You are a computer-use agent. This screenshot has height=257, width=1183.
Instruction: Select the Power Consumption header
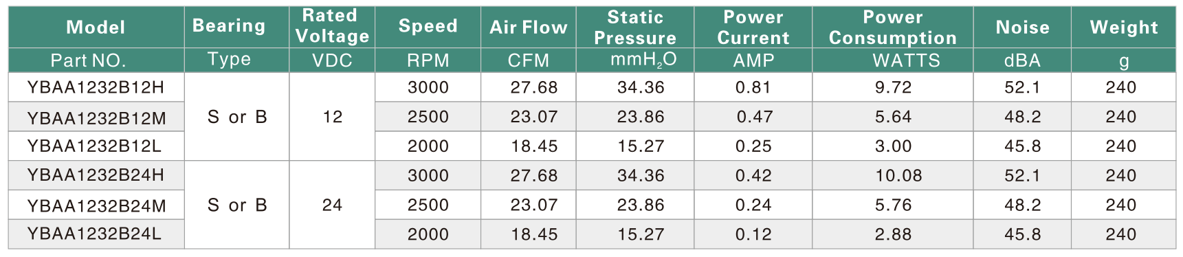pos(892,27)
